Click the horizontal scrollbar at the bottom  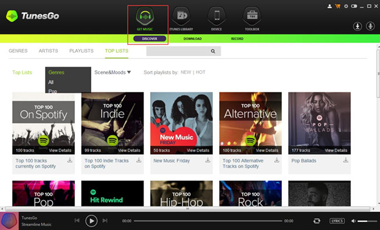coord(188,209)
